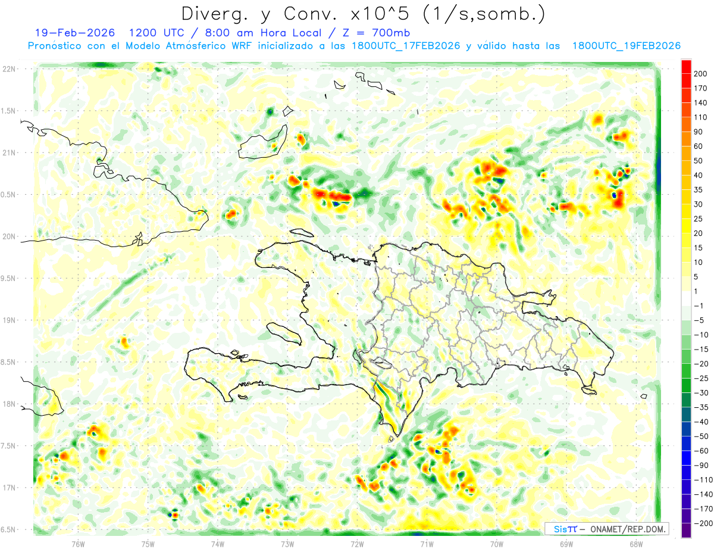Click the '69W' longitude label
The width and height of the screenshot is (714, 552).
click(x=566, y=544)
